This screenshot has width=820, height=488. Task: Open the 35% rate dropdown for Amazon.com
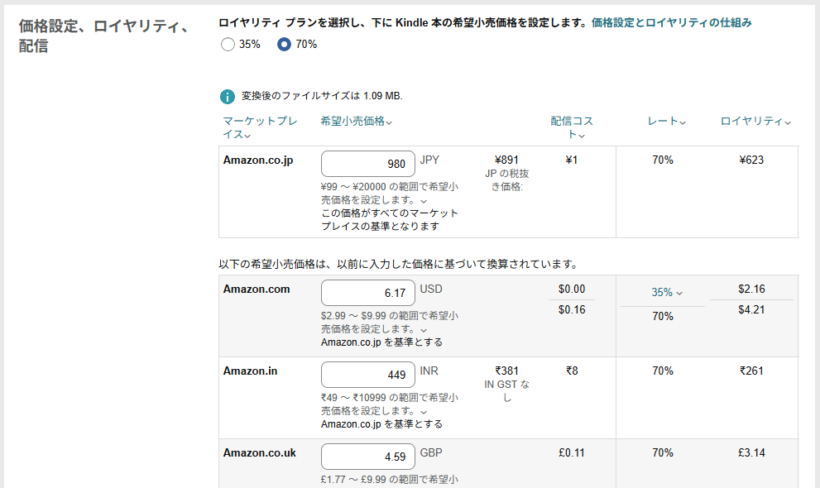point(667,293)
